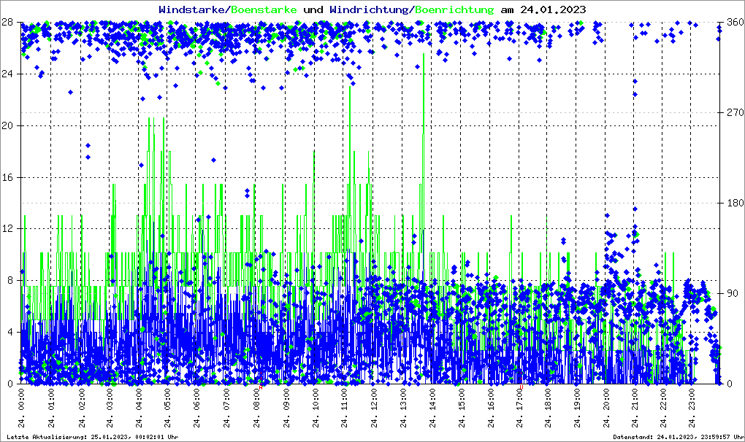Click the date 24.01.2023 in the title
This screenshot has width=745, height=442.
(x=553, y=9)
